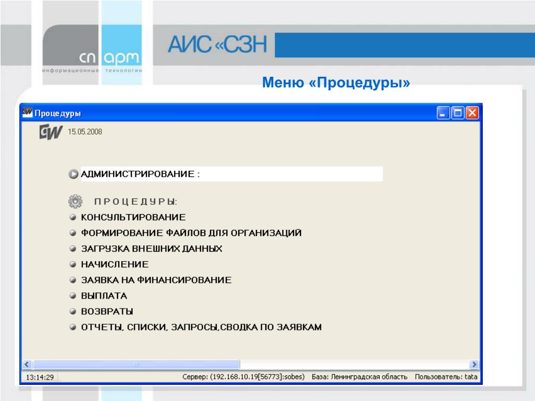
Task: Click the bullet icon beside КОНСУЛЬТИРОВАНИЕ
Action: 73,217
